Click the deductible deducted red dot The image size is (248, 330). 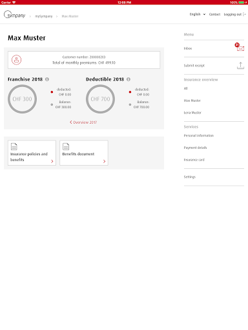coord(130,92)
